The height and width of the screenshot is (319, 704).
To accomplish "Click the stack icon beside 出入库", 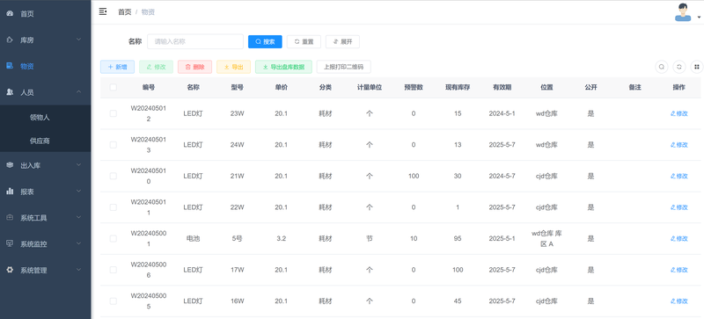I will [x=10, y=165].
